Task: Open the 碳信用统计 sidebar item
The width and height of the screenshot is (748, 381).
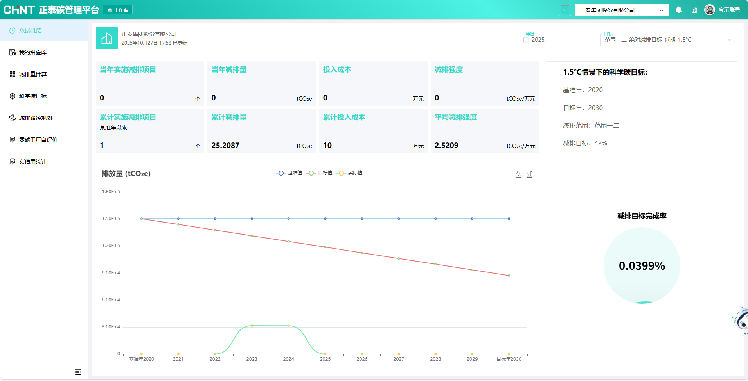Action: [x=44, y=162]
